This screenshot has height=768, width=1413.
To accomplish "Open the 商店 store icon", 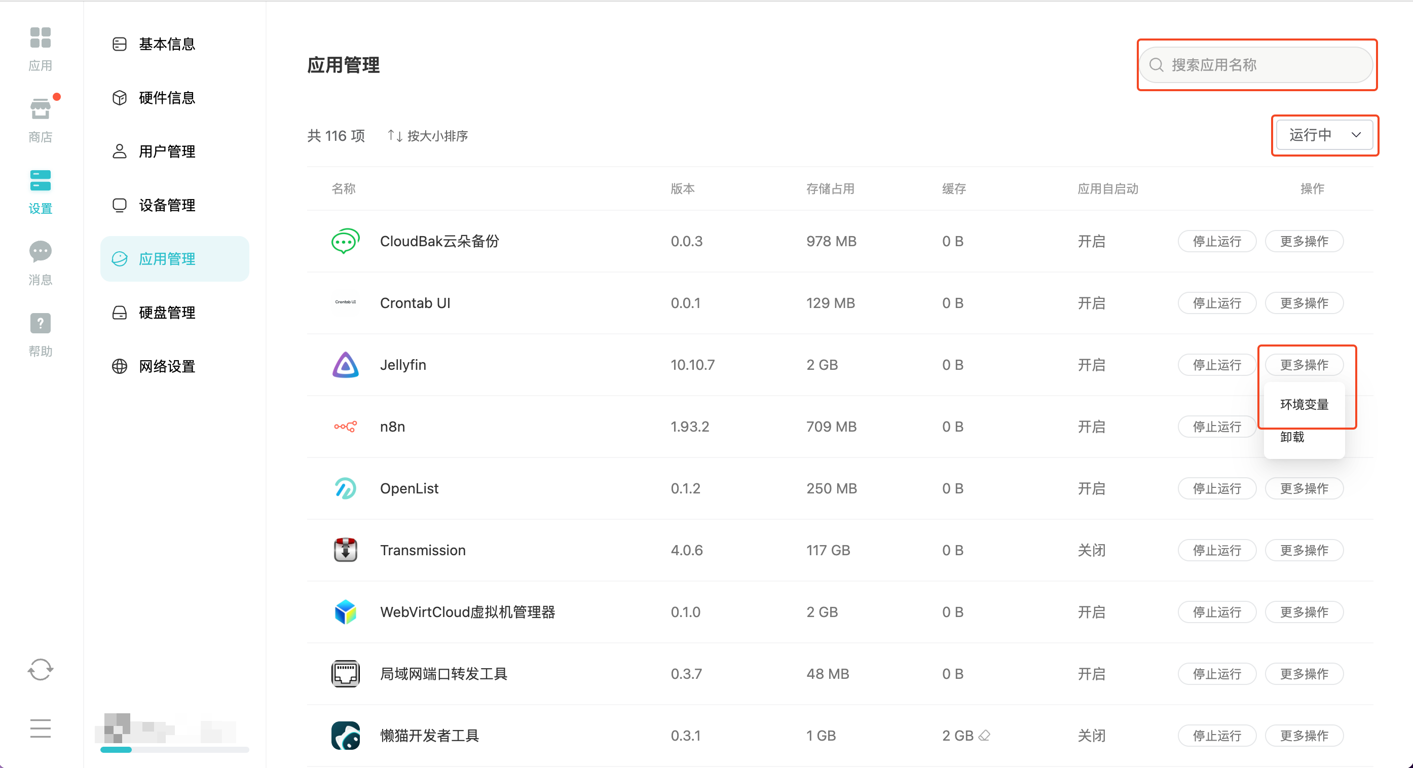I will pyautogui.click(x=40, y=109).
